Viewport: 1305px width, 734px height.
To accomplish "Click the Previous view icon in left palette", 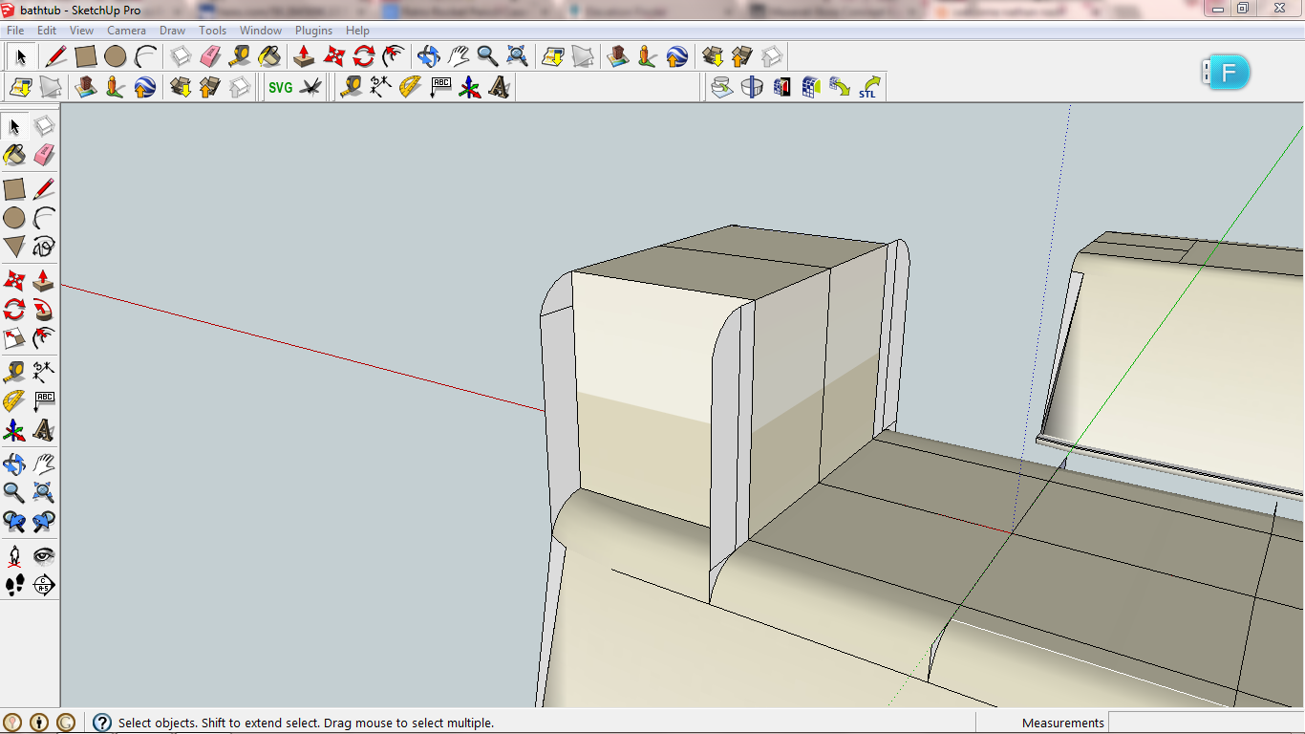I will 14,522.
